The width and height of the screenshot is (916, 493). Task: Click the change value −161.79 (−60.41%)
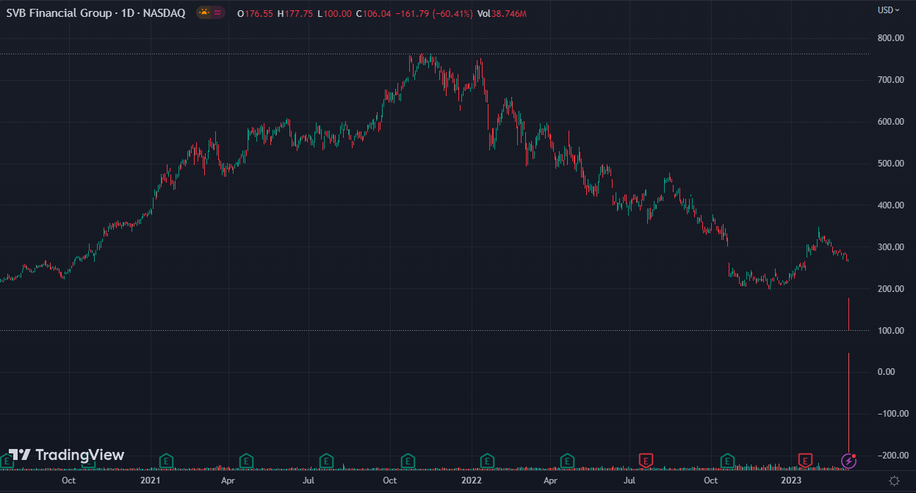coord(434,14)
